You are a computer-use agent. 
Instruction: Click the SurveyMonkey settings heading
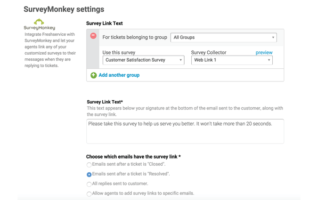point(64,9)
